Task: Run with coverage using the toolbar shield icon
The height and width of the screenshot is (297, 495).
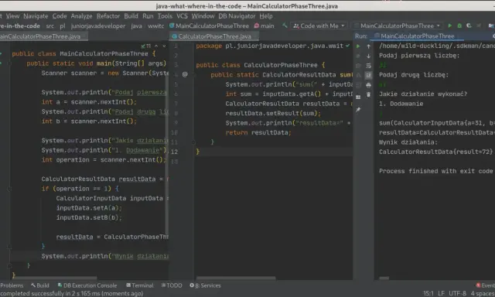Action: point(469,26)
